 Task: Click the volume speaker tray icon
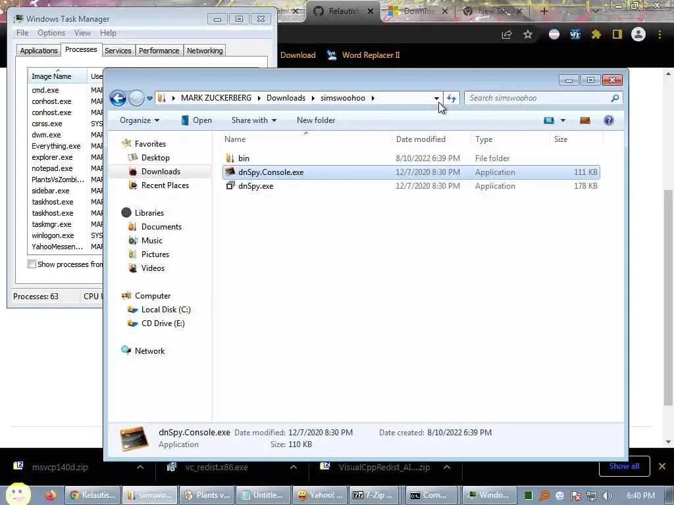tap(608, 496)
